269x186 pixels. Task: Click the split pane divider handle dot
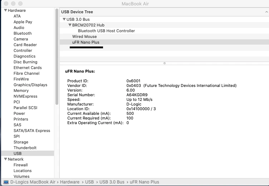(x=165, y=63)
